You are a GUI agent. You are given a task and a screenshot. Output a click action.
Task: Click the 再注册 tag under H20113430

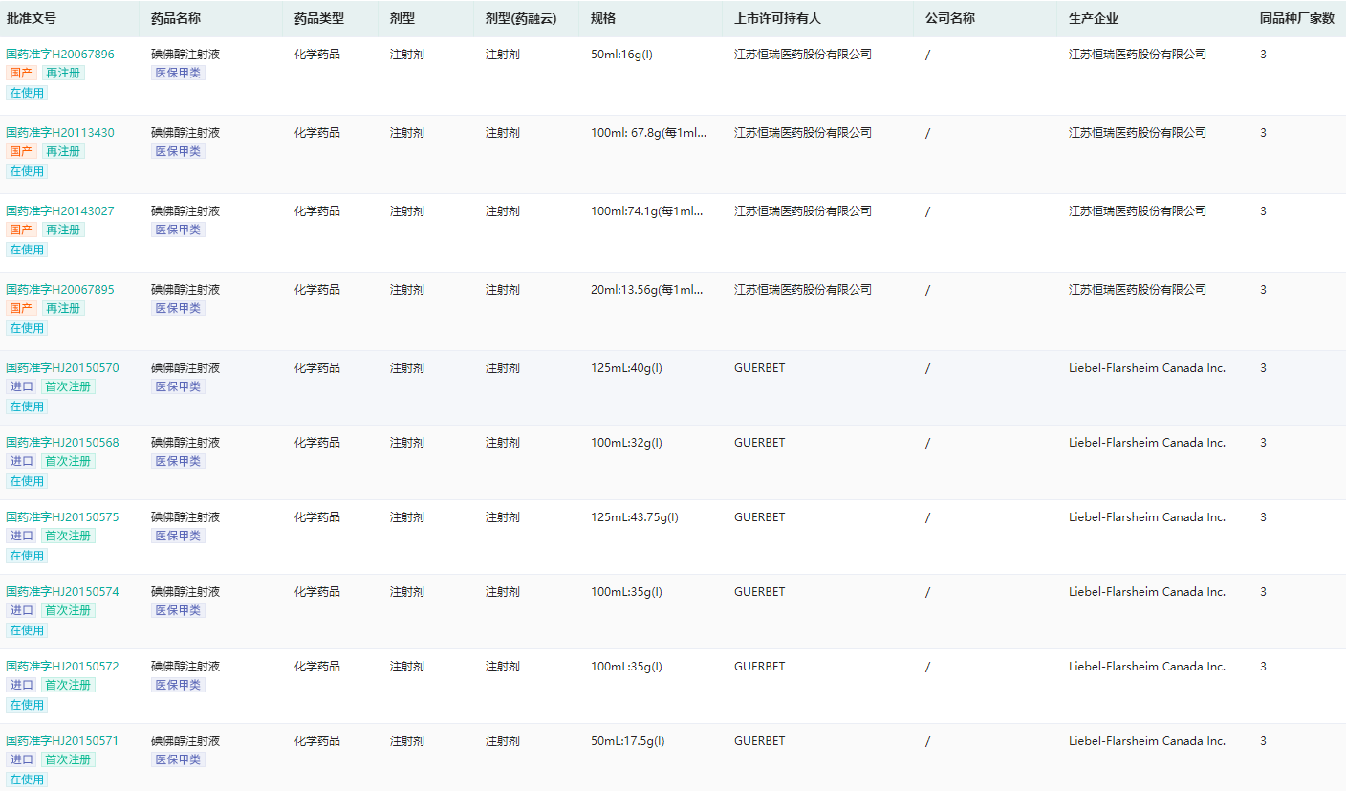(x=63, y=151)
